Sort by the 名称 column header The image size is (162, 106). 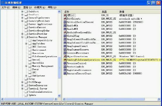(x=81, y=12)
